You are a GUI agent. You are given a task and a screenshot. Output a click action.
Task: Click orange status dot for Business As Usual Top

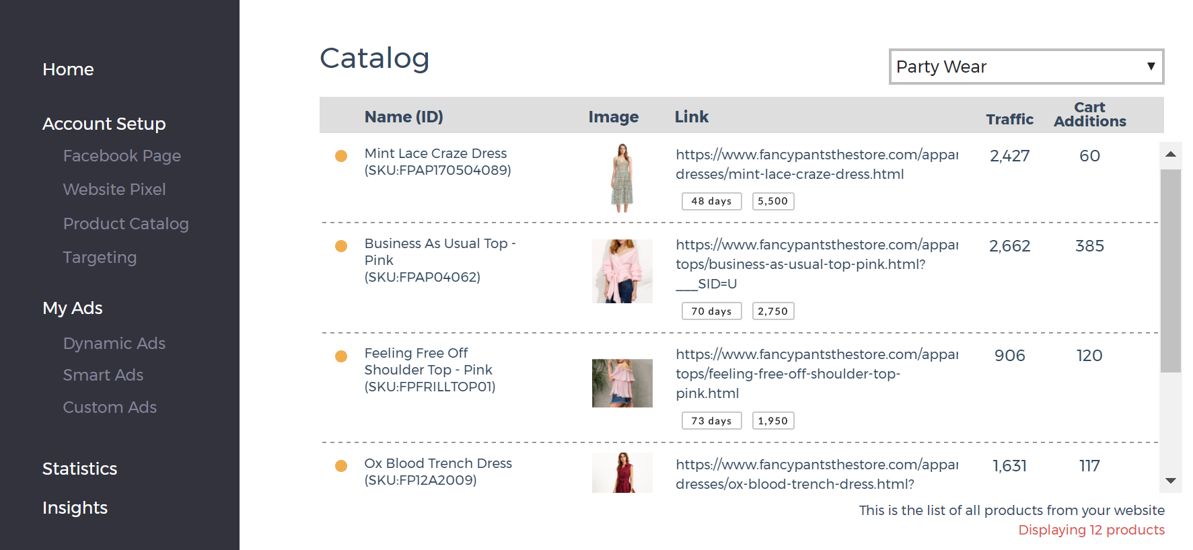[x=341, y=246]
